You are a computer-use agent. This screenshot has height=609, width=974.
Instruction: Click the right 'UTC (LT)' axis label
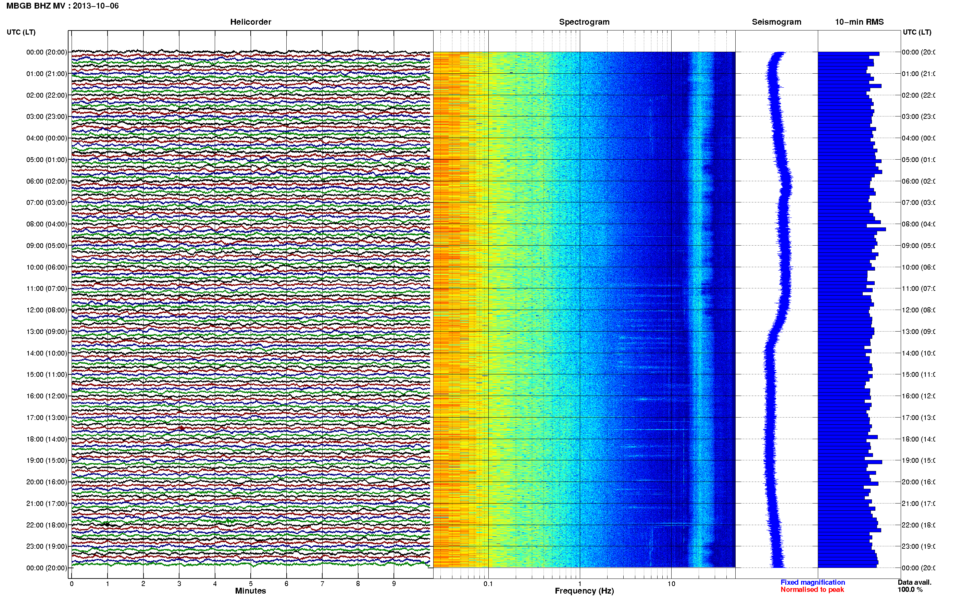point(917,32)
